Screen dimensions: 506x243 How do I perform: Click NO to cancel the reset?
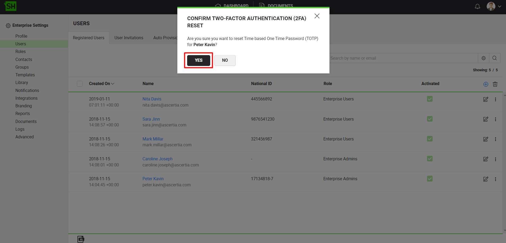point(225,60)
